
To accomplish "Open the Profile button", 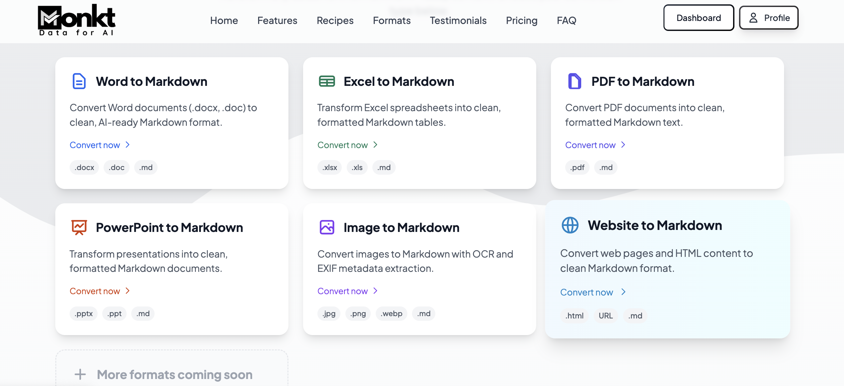I will tap(769, 18).
